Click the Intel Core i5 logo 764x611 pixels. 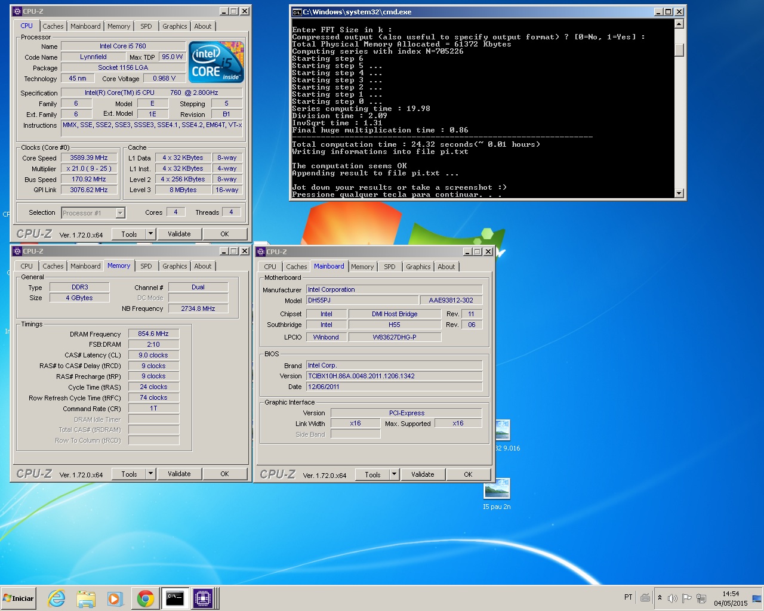tap(216, 62)
